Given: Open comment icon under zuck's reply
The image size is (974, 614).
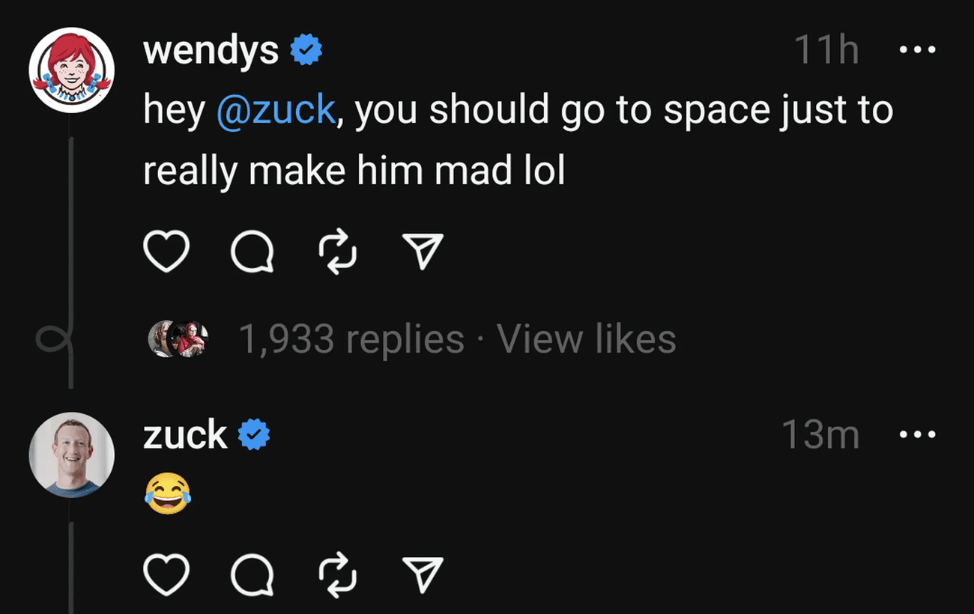Looking at the screenshot, I should pyautogui.click(x=252, y=576).
